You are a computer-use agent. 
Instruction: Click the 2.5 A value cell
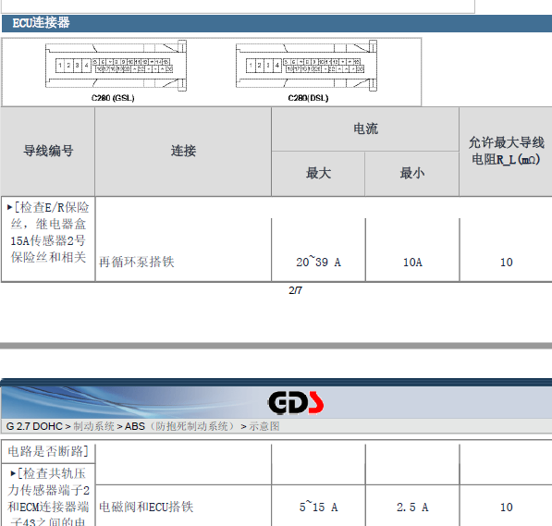pyautogui.click(x=412, y=507)
